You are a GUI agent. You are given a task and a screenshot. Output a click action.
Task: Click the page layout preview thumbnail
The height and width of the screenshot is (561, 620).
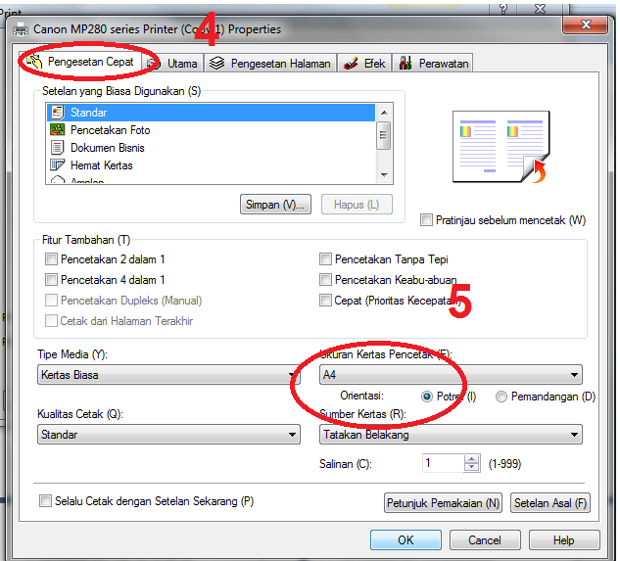(501, 147)
